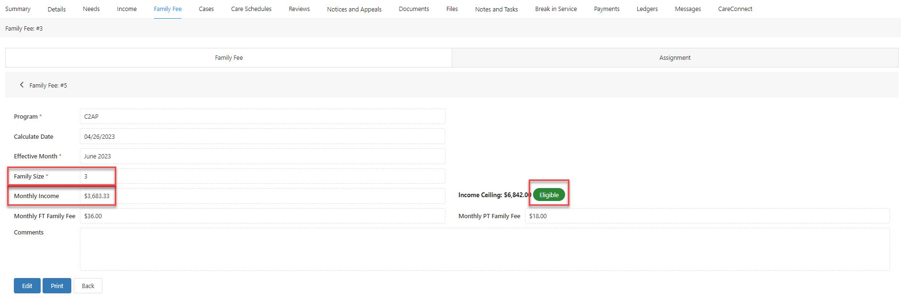Click the Monthly PT Family Fee label
This screenshot has height=301, width=901.
click(x=489, y=216)
